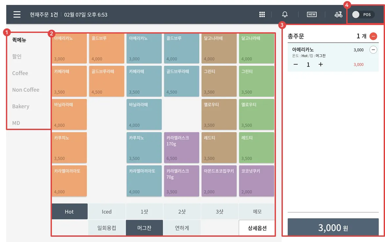
Task: Add orange 카푸치노 tile
Action: [x=69, y=148]
